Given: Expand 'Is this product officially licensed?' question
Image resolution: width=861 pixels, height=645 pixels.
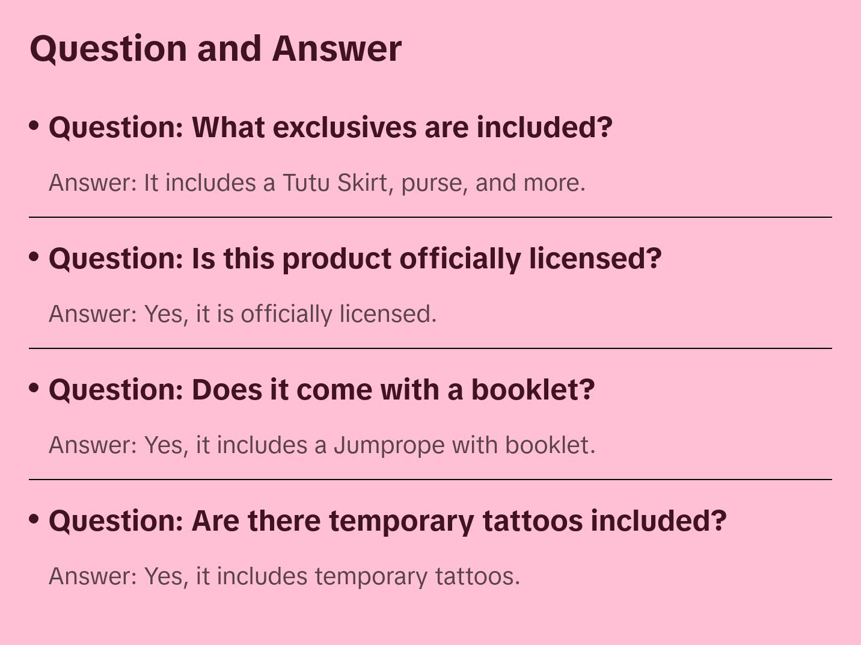Looking at the screenshot, I should [x=355, y=259].
